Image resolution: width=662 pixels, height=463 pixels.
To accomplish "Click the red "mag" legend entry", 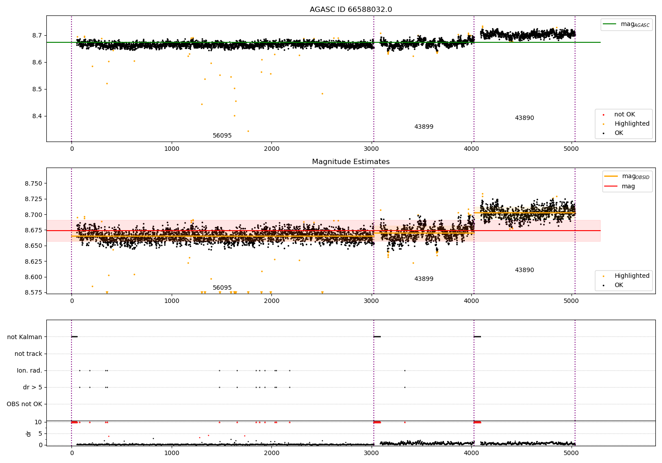I will click(620, 187).
